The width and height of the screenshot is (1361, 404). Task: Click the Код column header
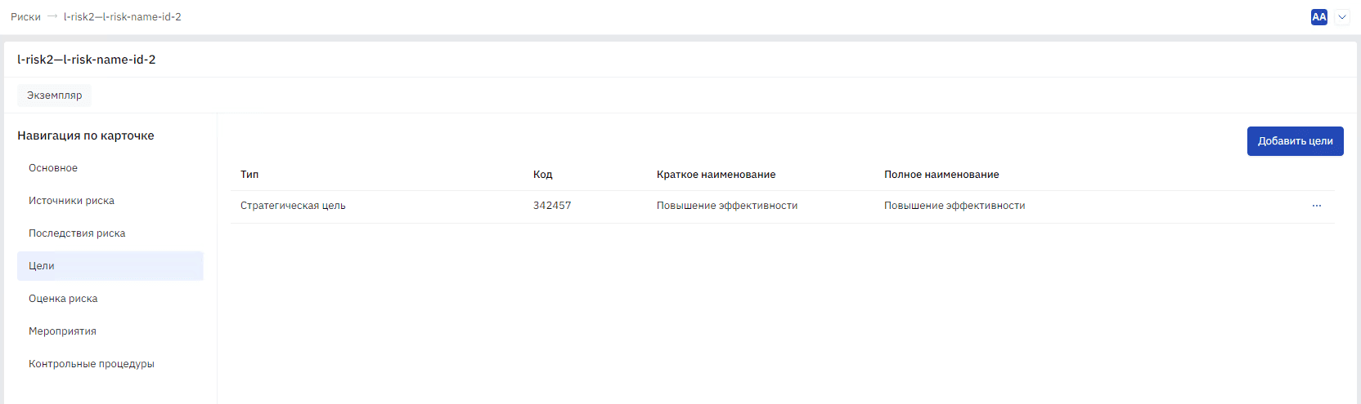[x=543, y=175]
